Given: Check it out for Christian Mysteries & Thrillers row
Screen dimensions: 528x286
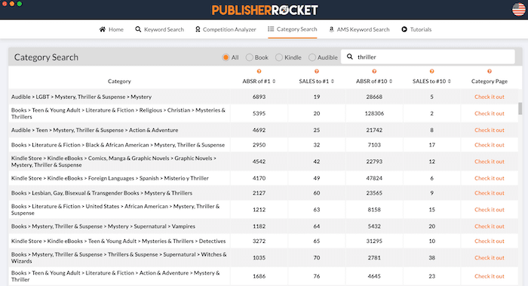Looking at the screenshot, I should [490, 113].
